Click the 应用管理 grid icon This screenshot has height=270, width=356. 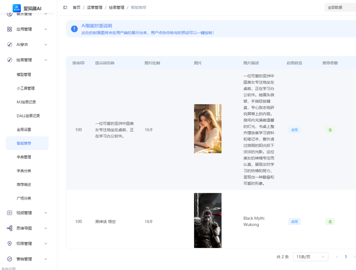[9, 29]
